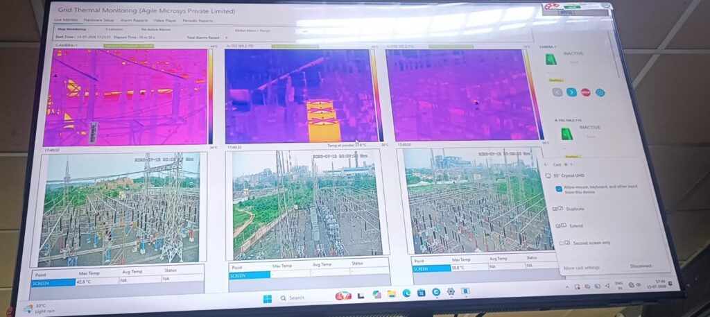Open Microsoft Edge from the taskbar
Screen dimensions: 710x317
[x=406, y=293]
